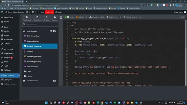
Task: Click the comments bubble in admin bar
Action: [x=34, y=12]
